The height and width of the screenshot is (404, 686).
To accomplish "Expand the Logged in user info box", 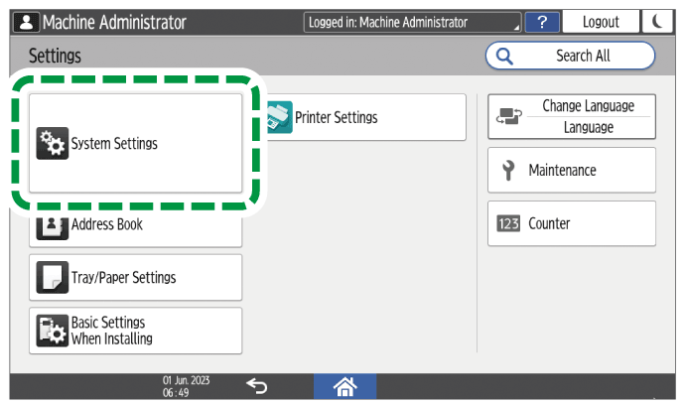I will click(412, 21).
